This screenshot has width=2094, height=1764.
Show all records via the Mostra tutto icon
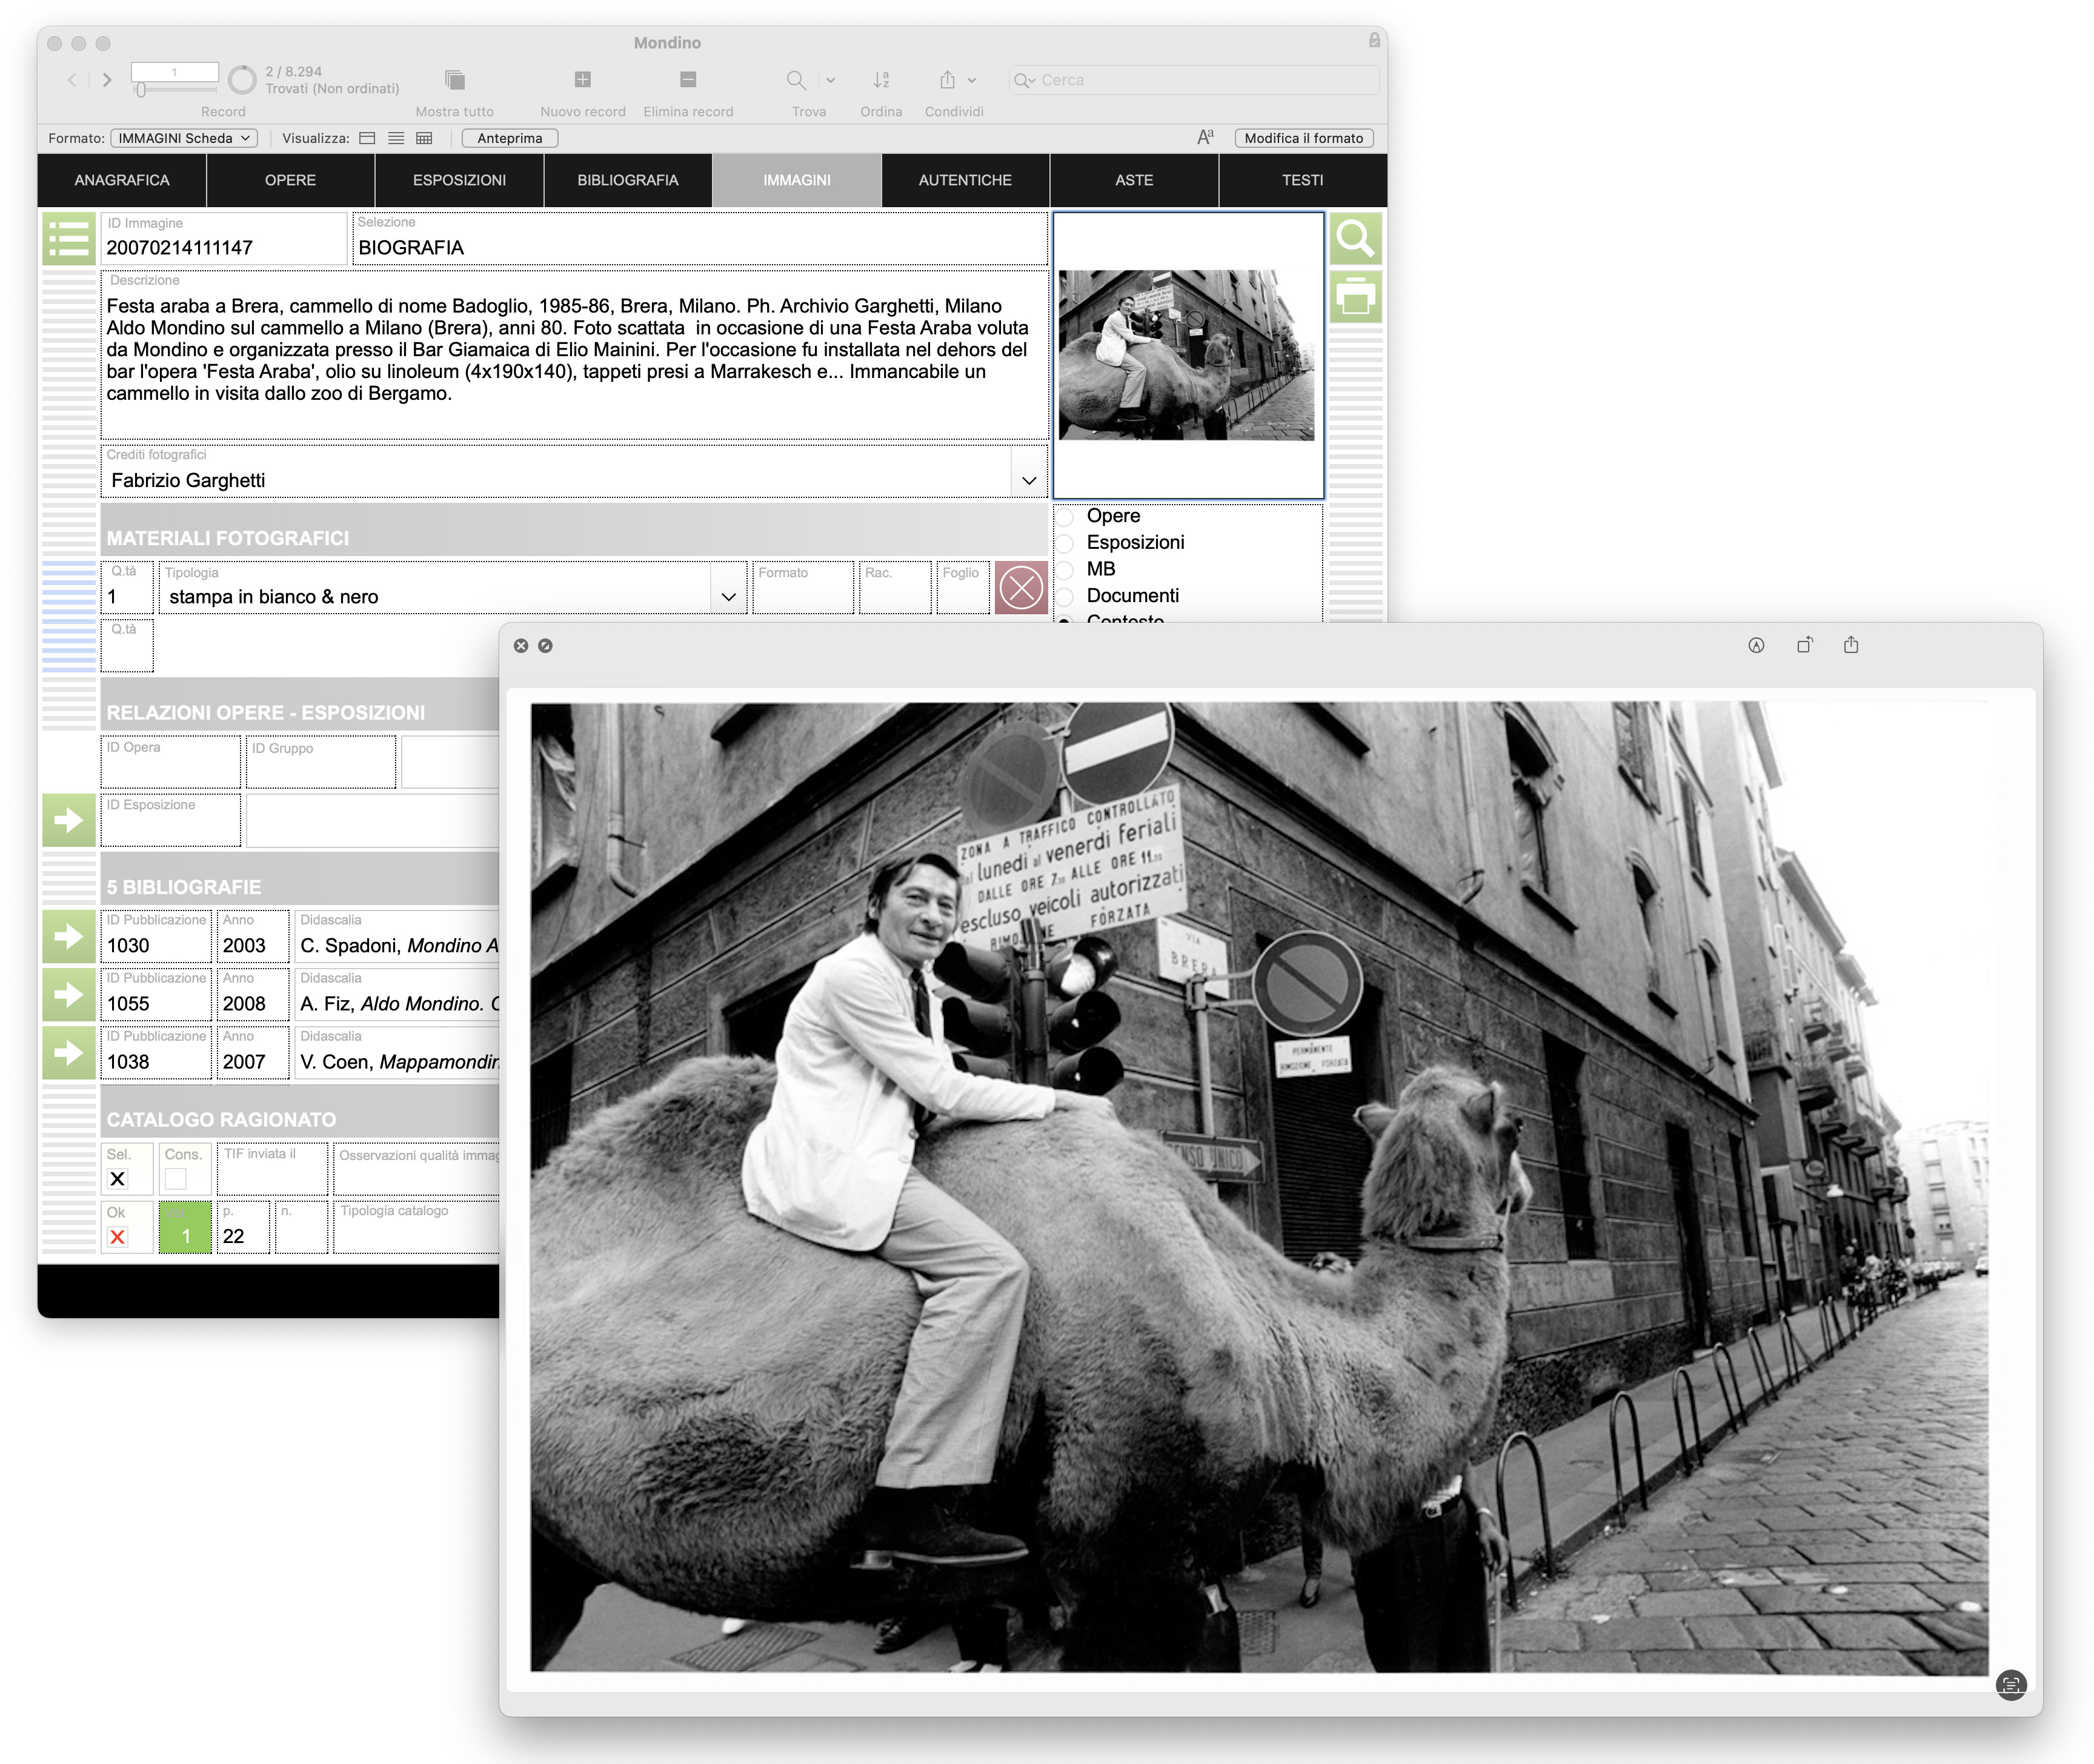(x=455, y=79)
